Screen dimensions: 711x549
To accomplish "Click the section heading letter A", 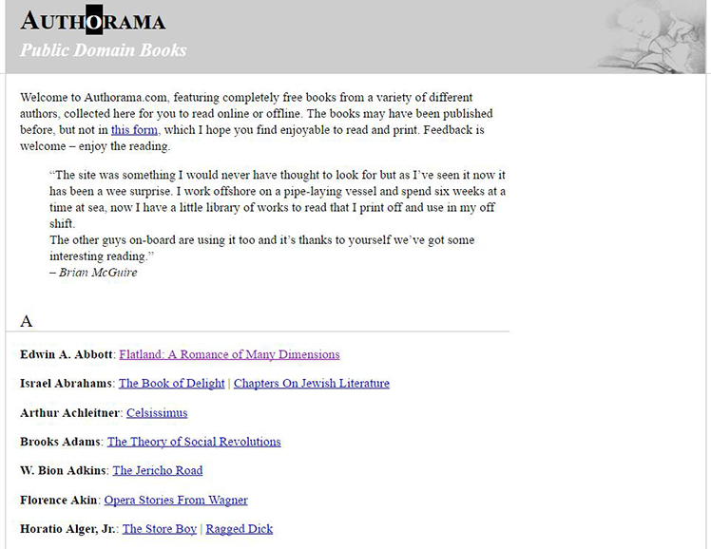I will point(27,321).
